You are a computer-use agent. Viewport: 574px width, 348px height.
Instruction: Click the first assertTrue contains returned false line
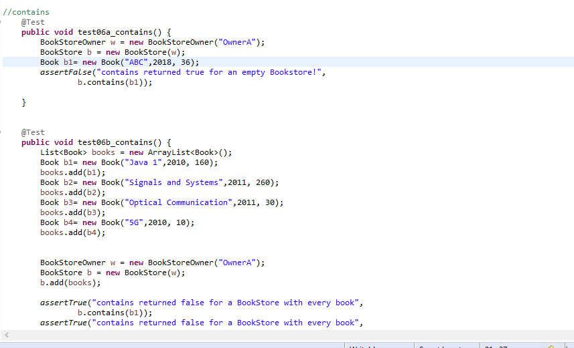(x=202, y=303)
